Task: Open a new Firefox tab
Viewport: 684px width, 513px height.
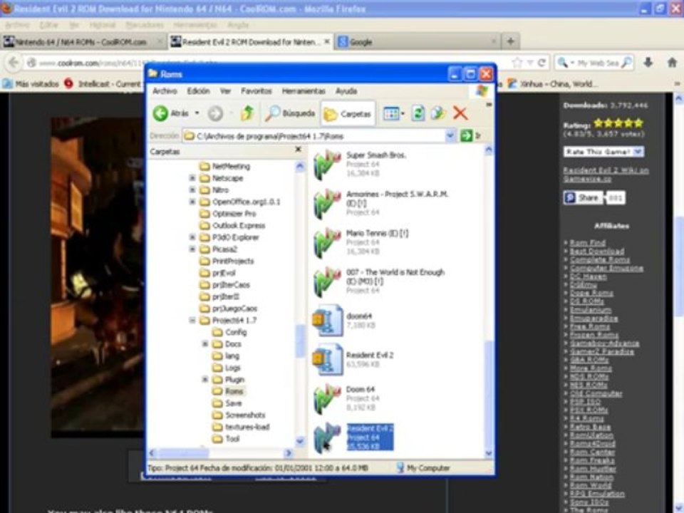Action: coord(511,41)
